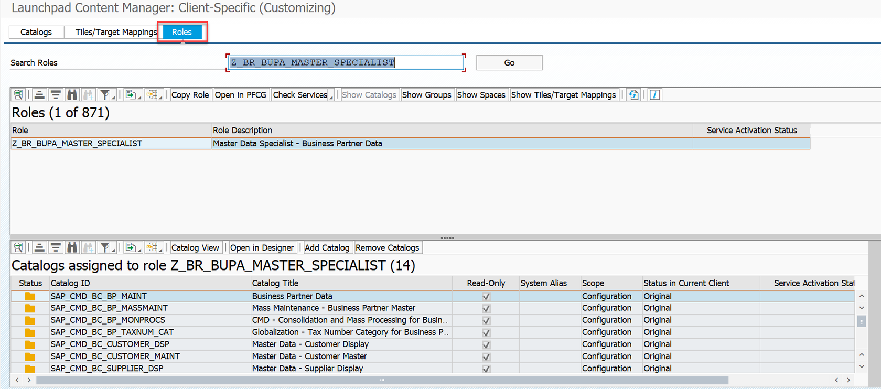Select role row Z_BR_BUPA_MASTER_SPECIALIST
The width and height of the screenshot is (881, 389).
pyautogui.click(x=411, y=143)
